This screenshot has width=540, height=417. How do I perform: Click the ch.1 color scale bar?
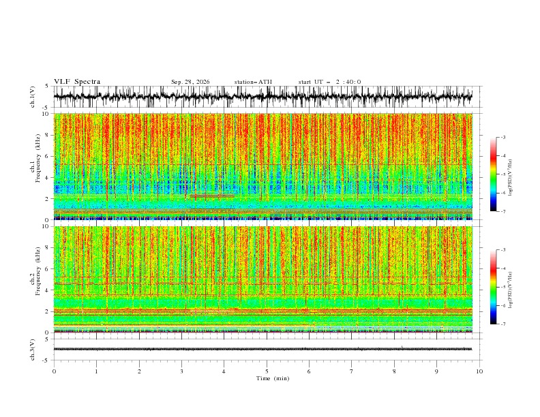tap(493, 174)
